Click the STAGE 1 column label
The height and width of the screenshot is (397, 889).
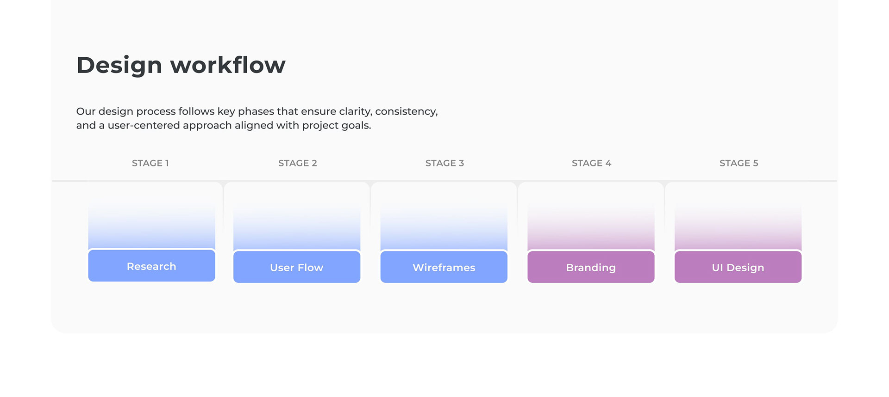click(x=150, y=163)
